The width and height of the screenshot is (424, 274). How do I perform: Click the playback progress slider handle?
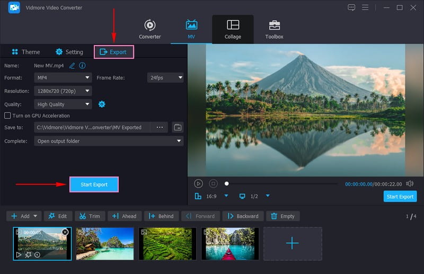click(227, 183)
